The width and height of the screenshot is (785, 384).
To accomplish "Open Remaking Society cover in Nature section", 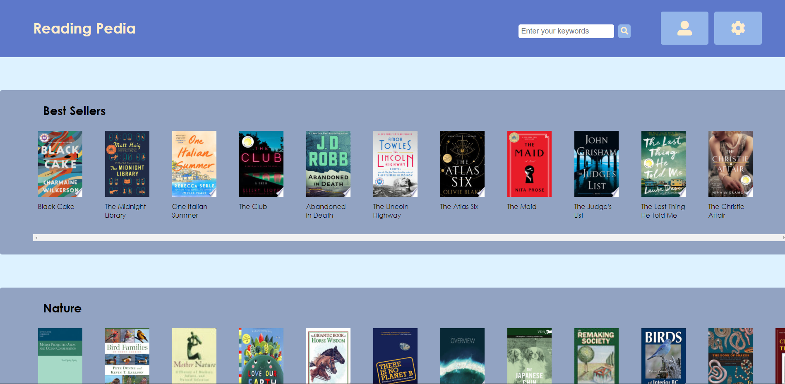I will point(596,356).
